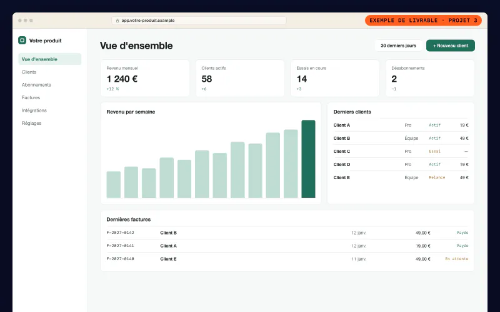Open the Vue d'ensemble sidebar item

tap(50, 59)
